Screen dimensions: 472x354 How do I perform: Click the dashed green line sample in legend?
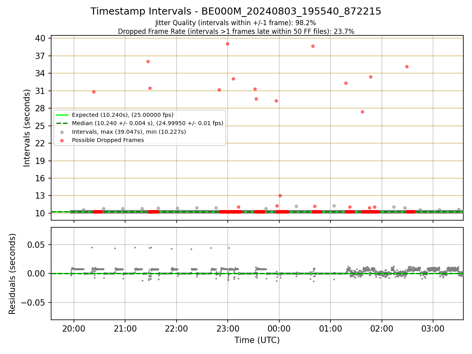click(x=62, y=123)
